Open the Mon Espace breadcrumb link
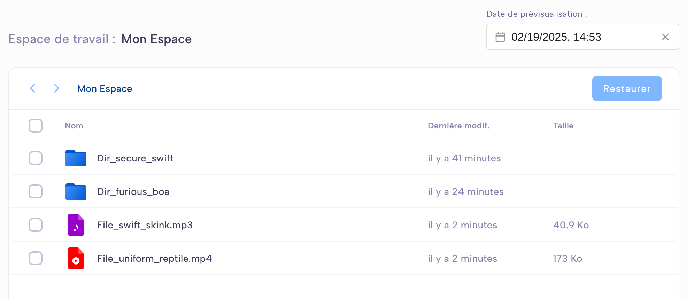 [x=105, y=89]
